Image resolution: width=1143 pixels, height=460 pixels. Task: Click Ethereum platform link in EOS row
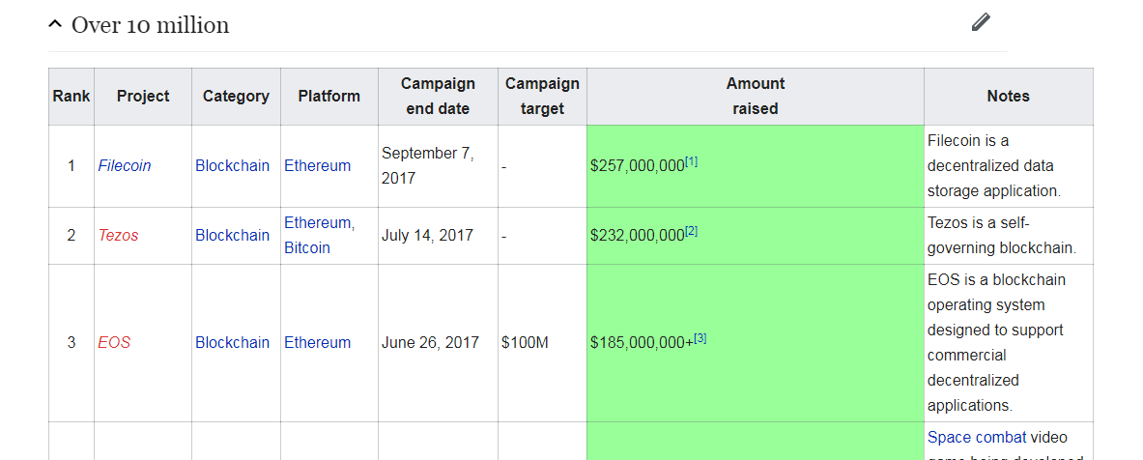(x=317, y=342)
